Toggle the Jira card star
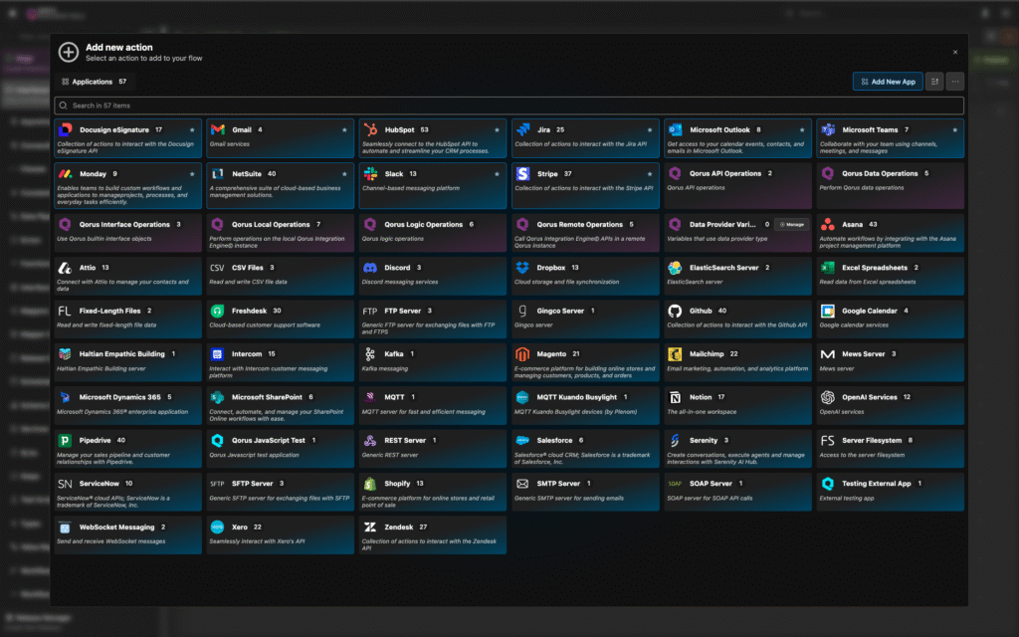 click(x=649, y=130)
